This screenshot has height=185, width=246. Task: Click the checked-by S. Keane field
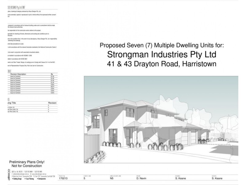(217, 178)
